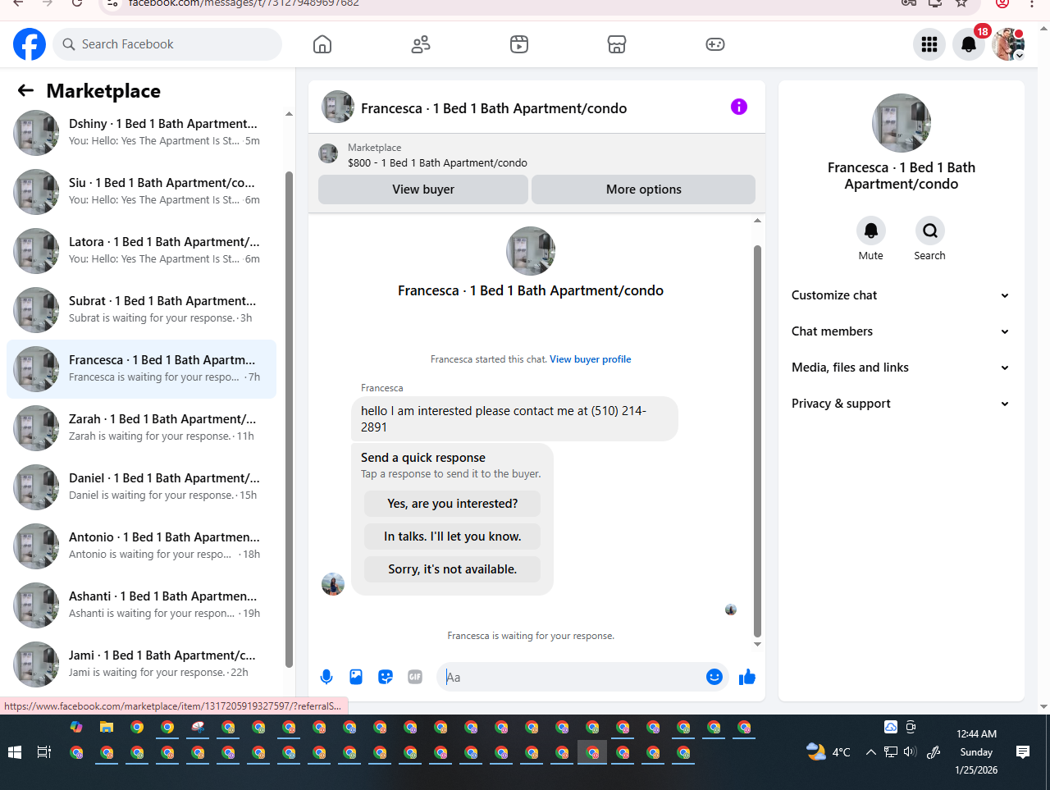
Task: Go to the Home feed icon
Action: coord(322,44)
